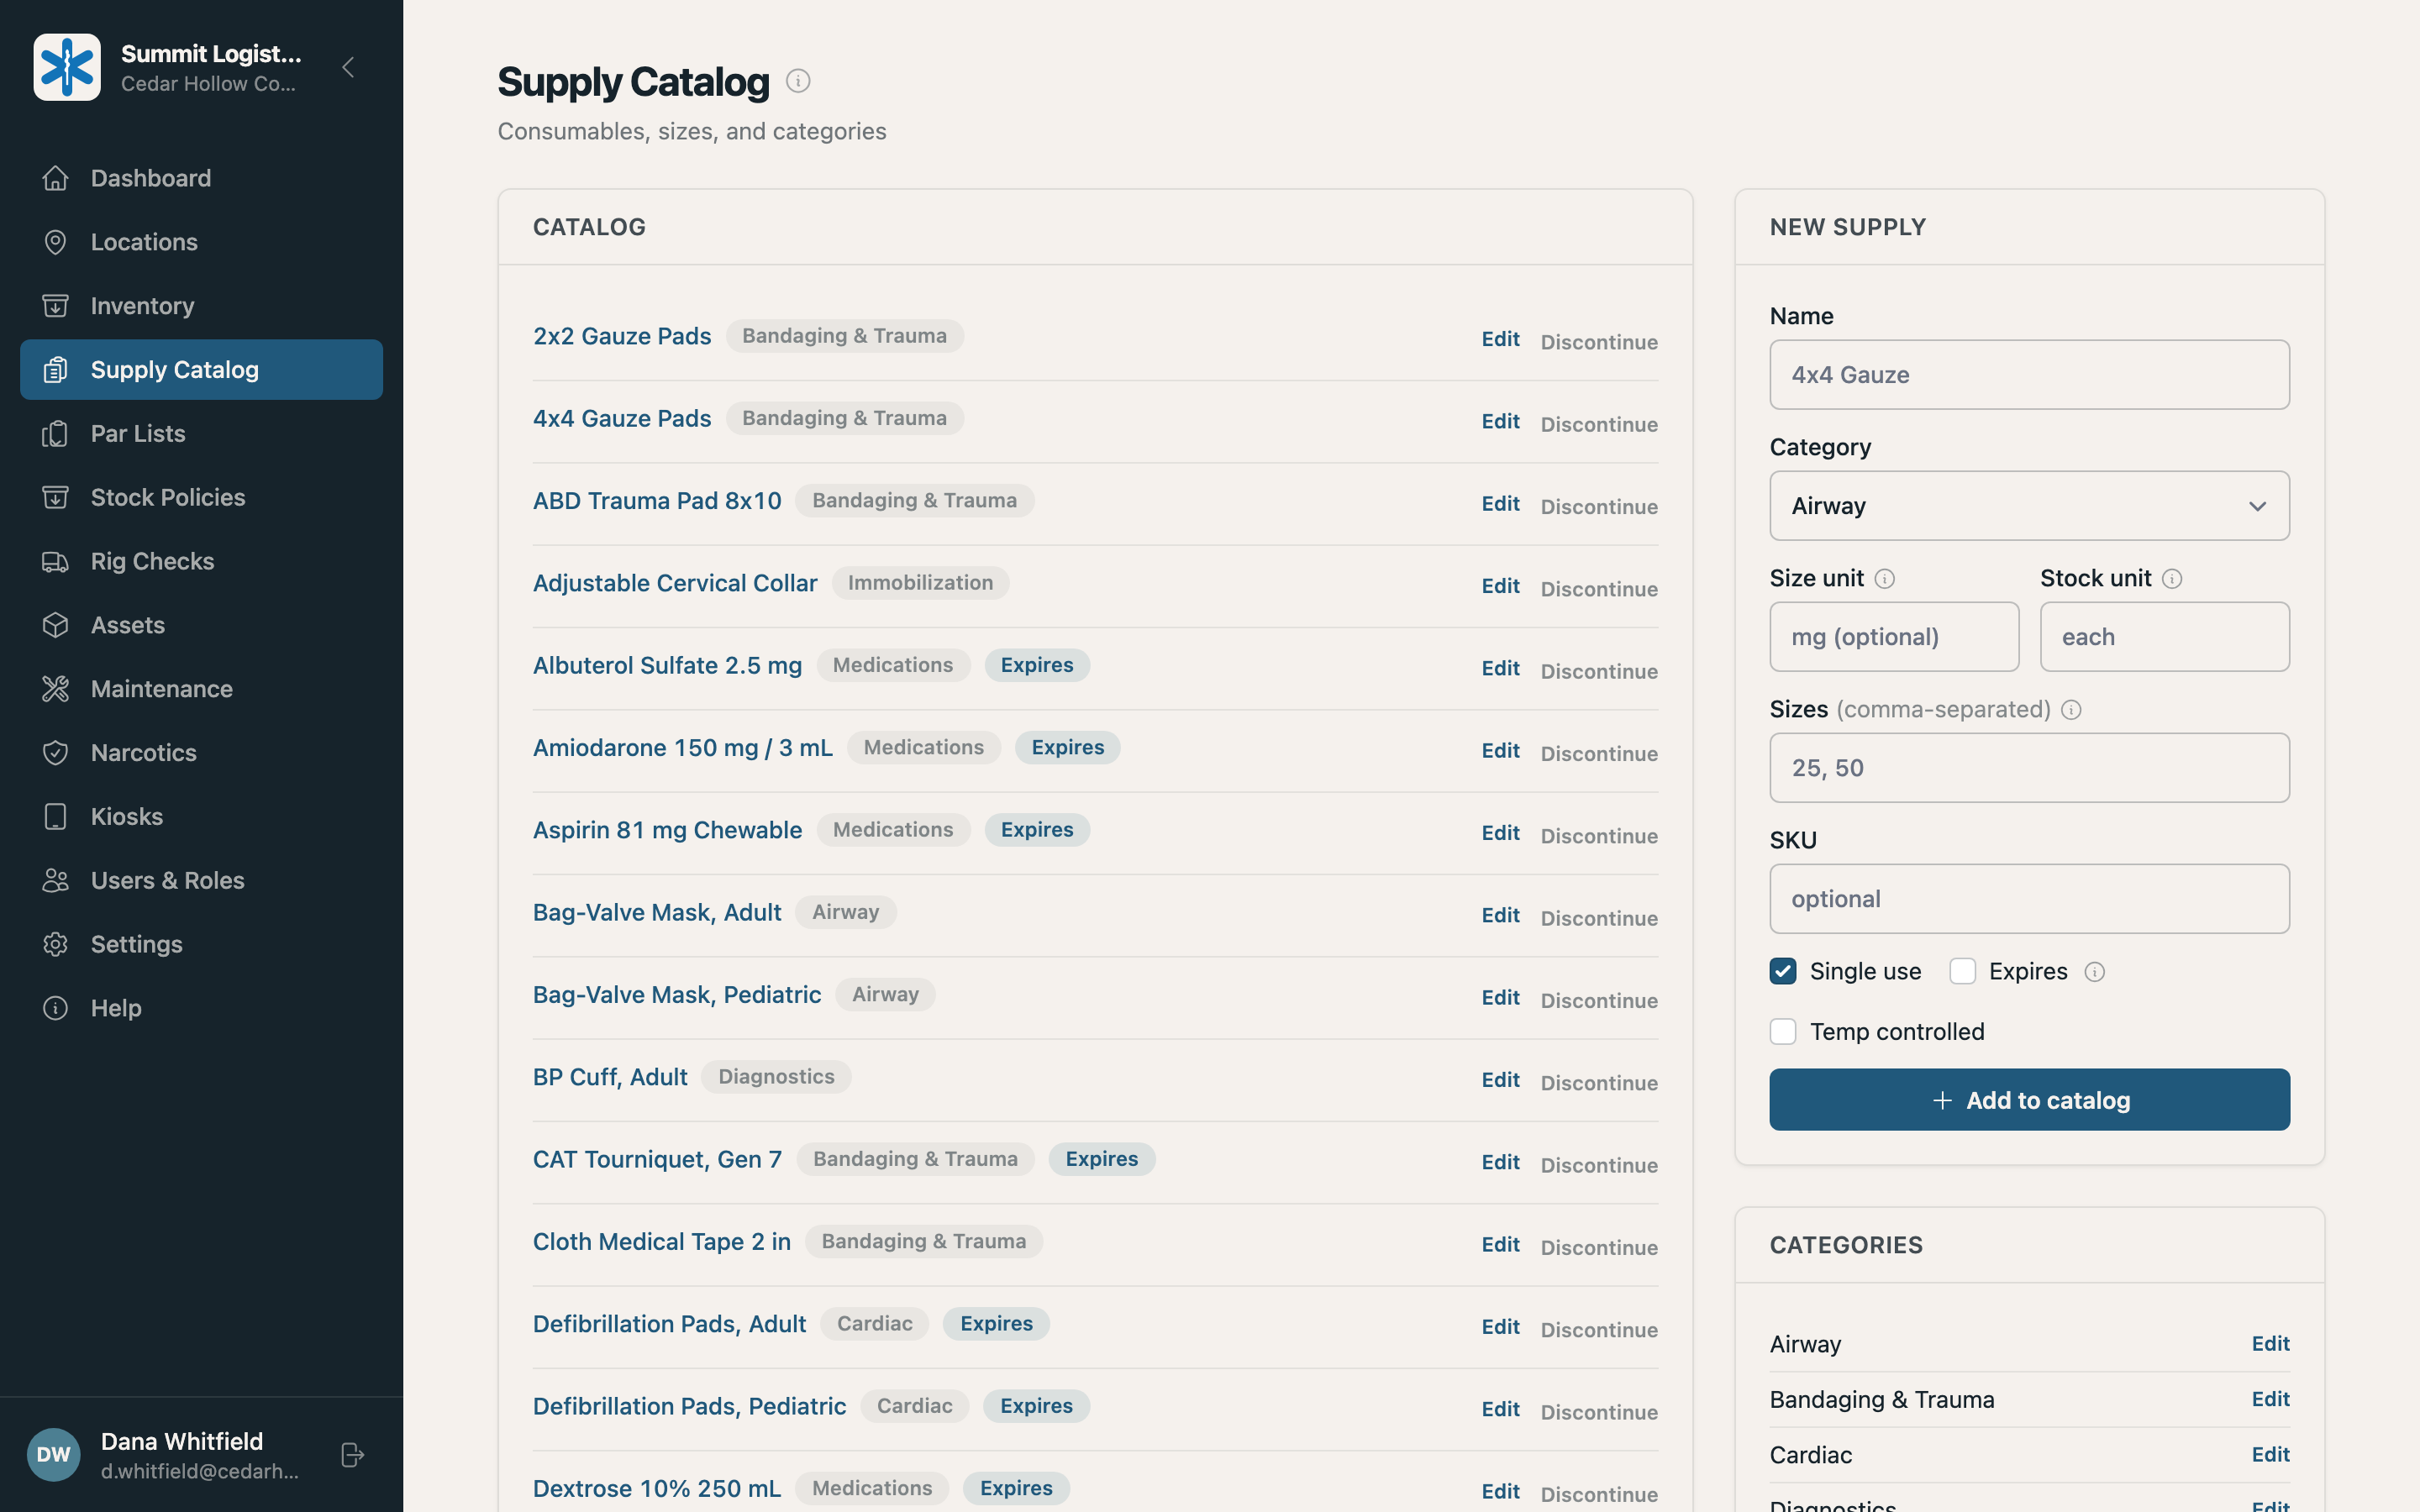Viewport: 2420px width, 1512px height.
Task: Click the Rig Checks truck icon
Action: 55,561
